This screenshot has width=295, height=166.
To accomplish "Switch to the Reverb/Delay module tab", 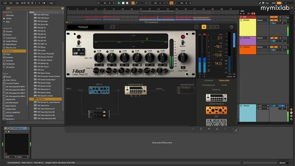I will [209, 85].
